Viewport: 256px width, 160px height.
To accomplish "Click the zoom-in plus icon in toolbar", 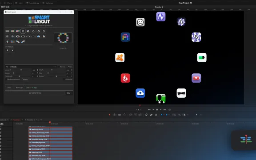I will 201,115.
